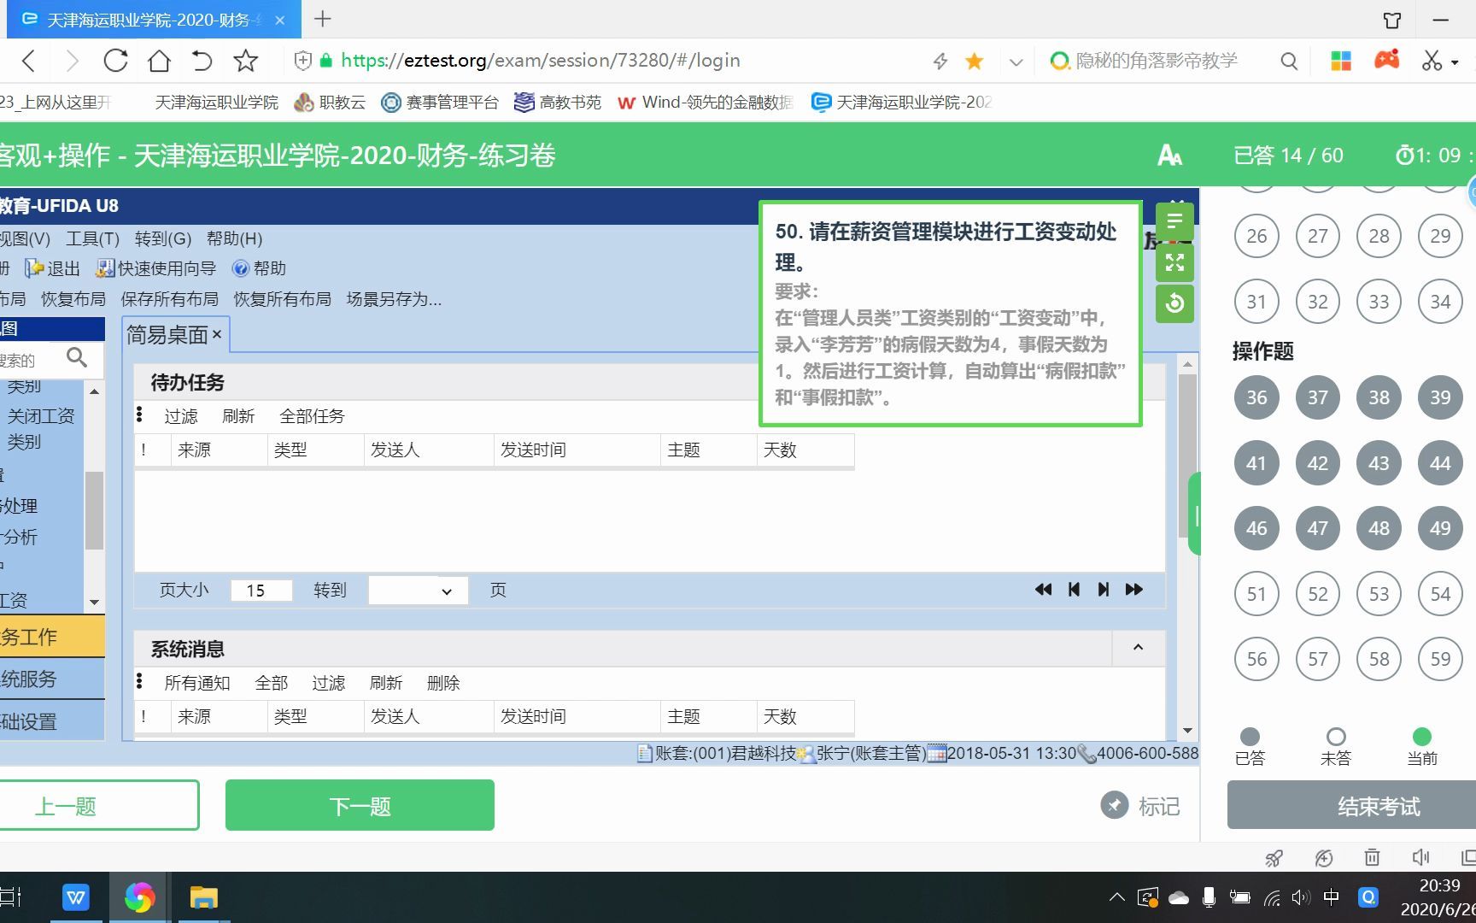The height and width of the screenshot is (923, 1476).
Task: Reload the exam page
Action: [x=115, y=61]
